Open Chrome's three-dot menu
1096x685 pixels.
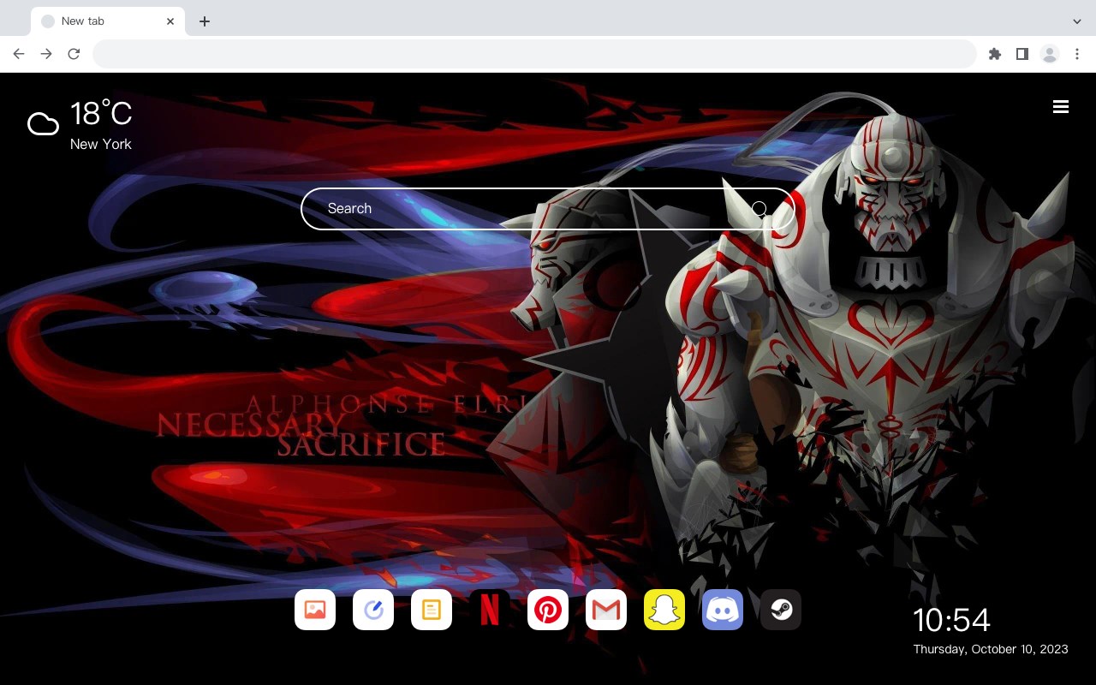pyautogui.click(x=1077, y=54)
